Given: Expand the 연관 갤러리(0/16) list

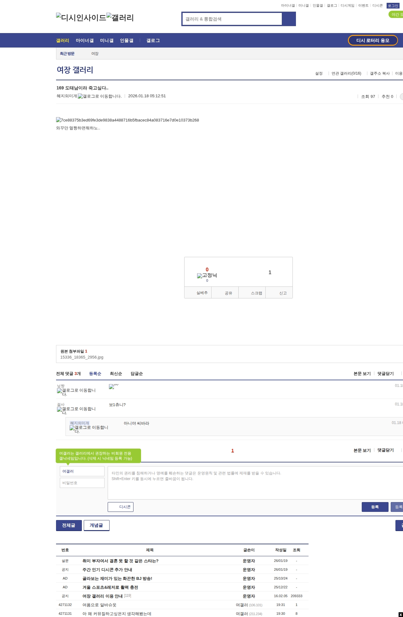Looking at the screenshot, I should tap(346, 73).
